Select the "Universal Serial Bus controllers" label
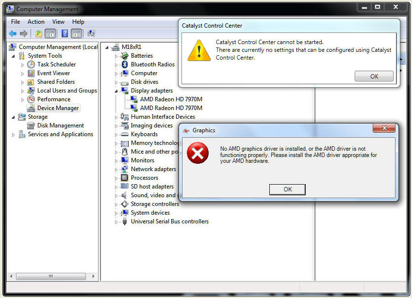The image size is (412, 298). coord(170,221)
